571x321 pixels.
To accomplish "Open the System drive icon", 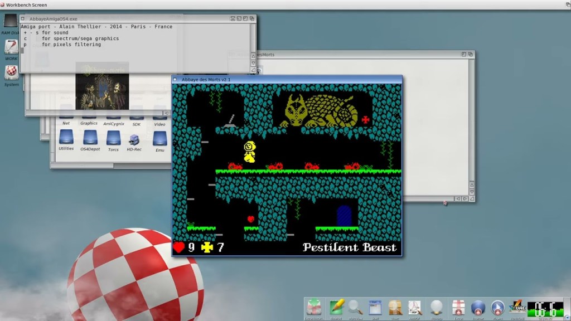I will tap(11, 72).
